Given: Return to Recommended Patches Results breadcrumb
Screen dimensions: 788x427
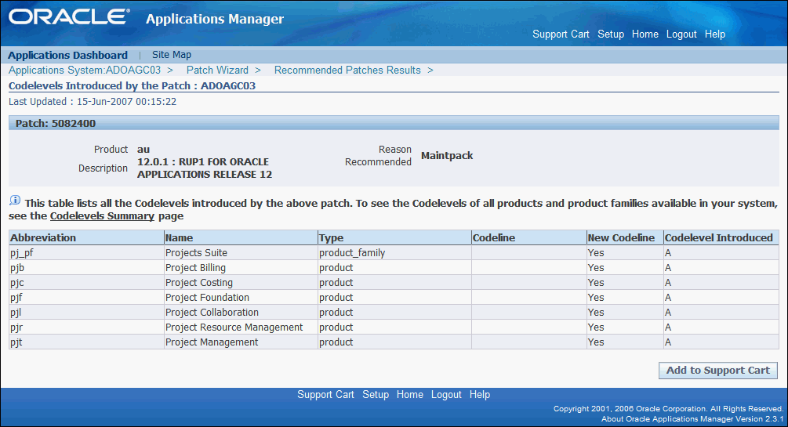Looking at the screenshot, I should click(347, 71).
